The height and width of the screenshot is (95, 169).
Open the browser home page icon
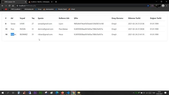pos(13,6)
